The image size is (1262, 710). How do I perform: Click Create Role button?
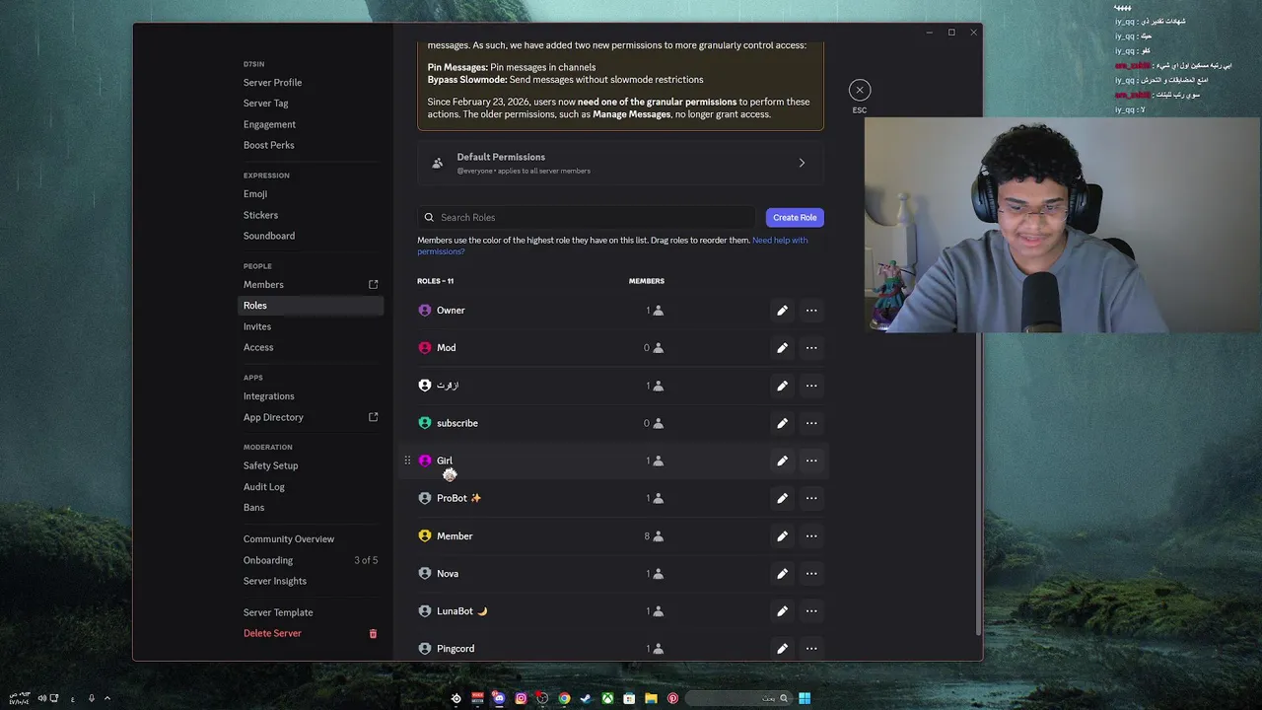(795, 217)
